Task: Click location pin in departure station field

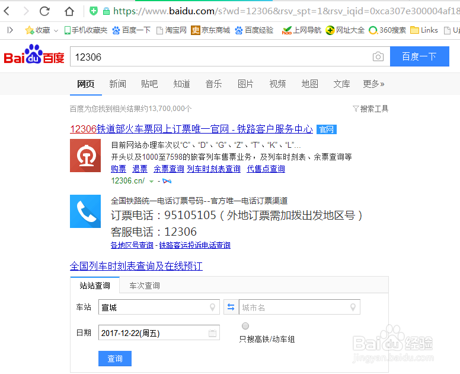Action: pyautogui.click(x=213, y=308)
